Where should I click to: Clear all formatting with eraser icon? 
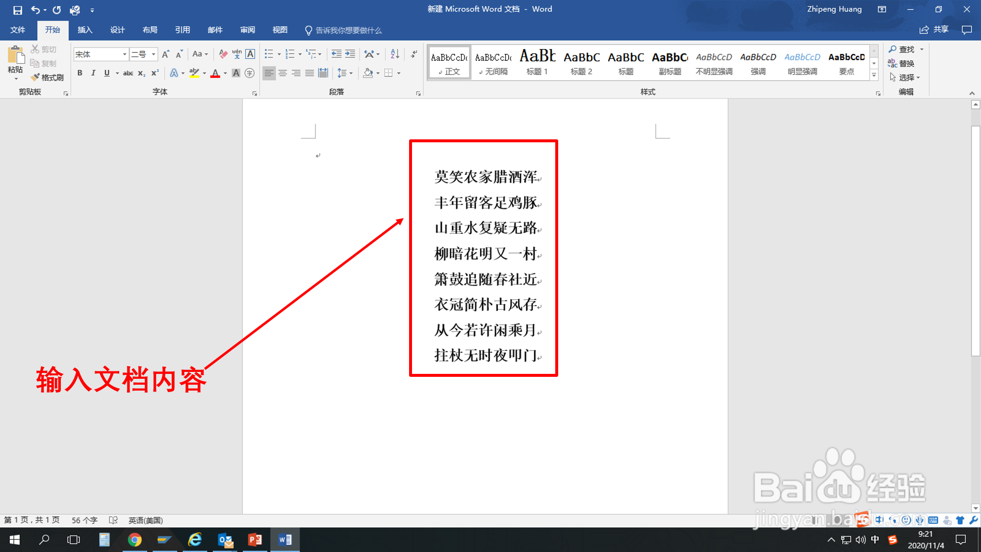pos(222,53)
